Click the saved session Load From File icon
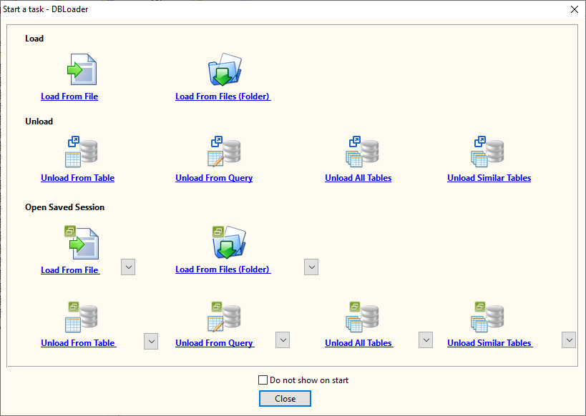Image resolution: width=586 pixels, height=416 pixels. (x=82, y=242)
